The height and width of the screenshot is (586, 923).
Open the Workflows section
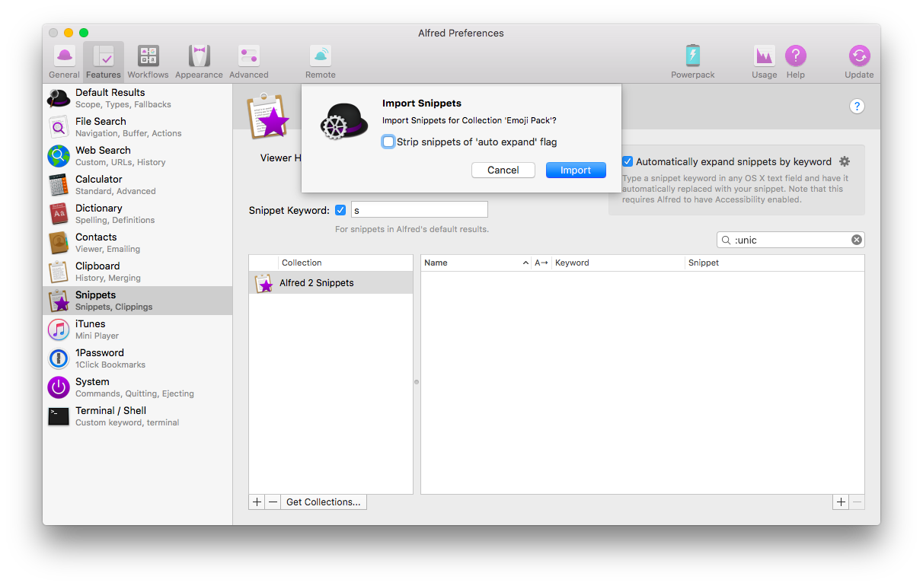coord(148,62)
